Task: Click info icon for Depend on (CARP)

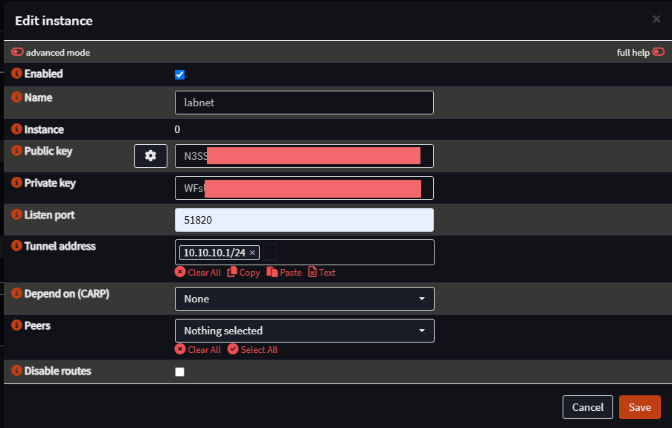Action: point(17,294)
